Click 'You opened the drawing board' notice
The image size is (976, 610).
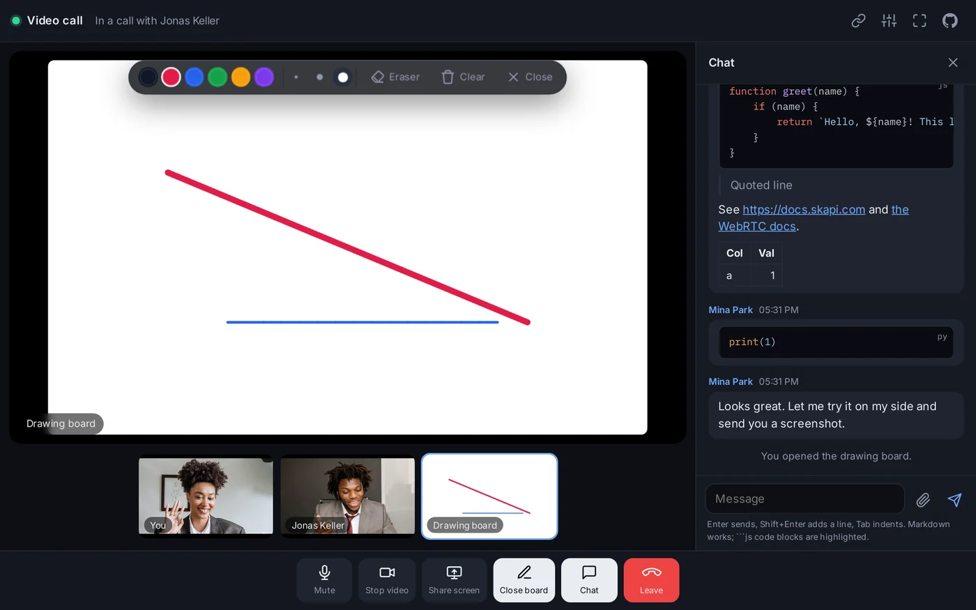coord(836,456)
